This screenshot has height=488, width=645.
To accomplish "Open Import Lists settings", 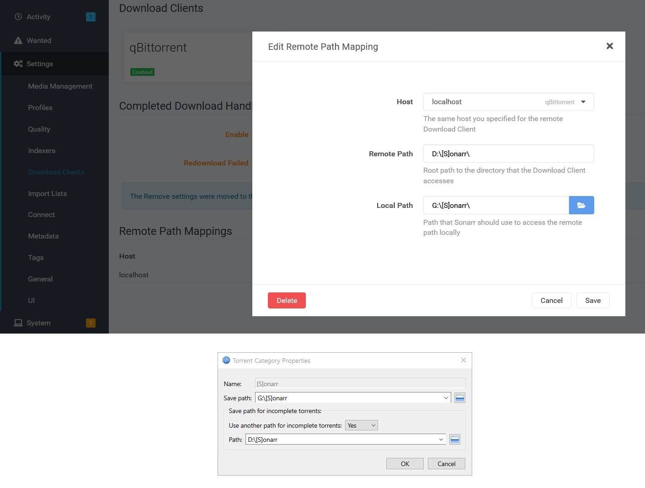I will (48, 194).
